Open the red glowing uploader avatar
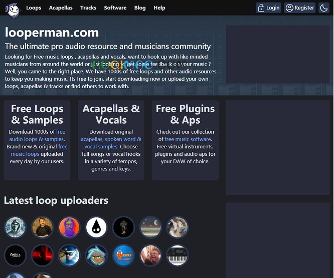The width and height of the screenshot is (334, 278). 42,255
